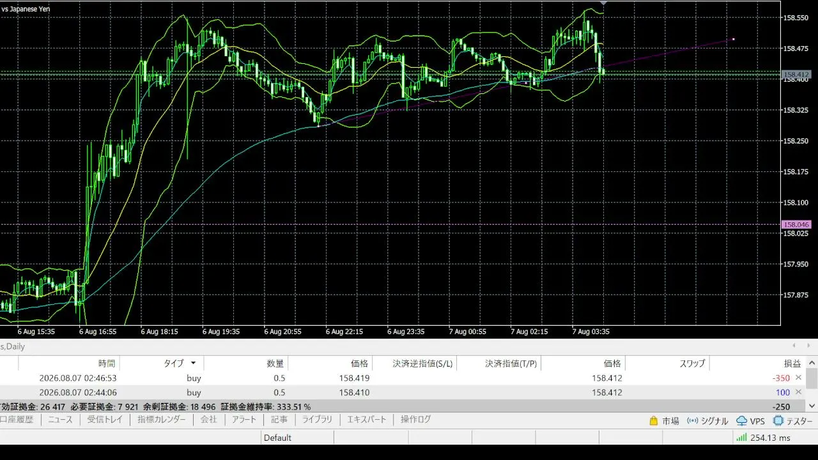Open the シグナル (Signals) icon
The height and width of the screenshot is (460, 818).
tap(692, 420)
